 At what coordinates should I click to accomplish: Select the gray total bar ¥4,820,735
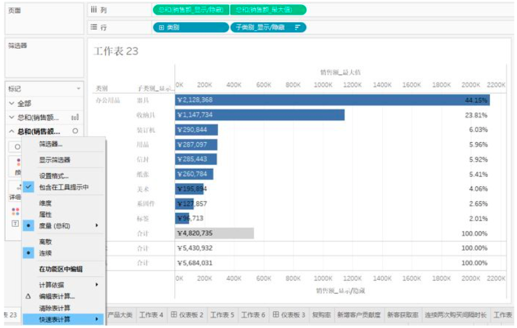[x=214, y=233]
